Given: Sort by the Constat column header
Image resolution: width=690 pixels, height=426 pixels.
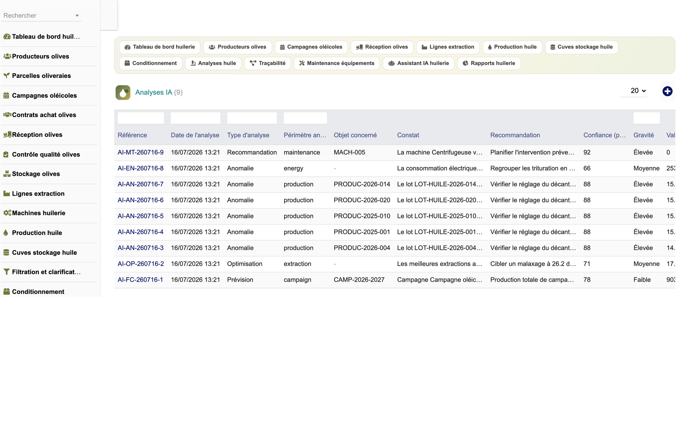Looking at the screenshot, I should tap(408, 135).
